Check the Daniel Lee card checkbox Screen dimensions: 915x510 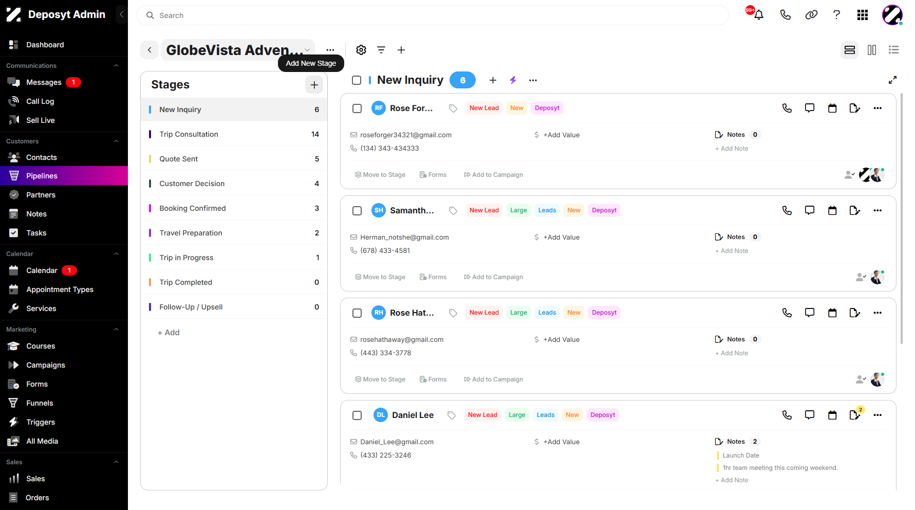click(x=357, y=415)
